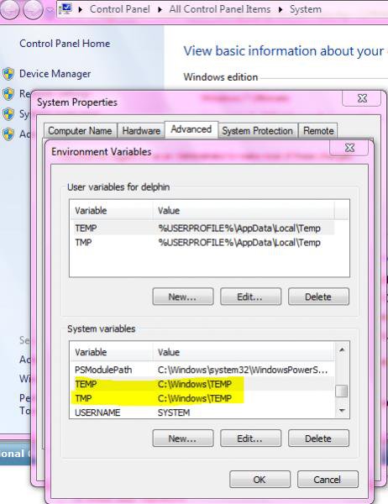Screen dimensions: 388x504
Task: Click the computer icon in address bar
Action: point(66,9)
